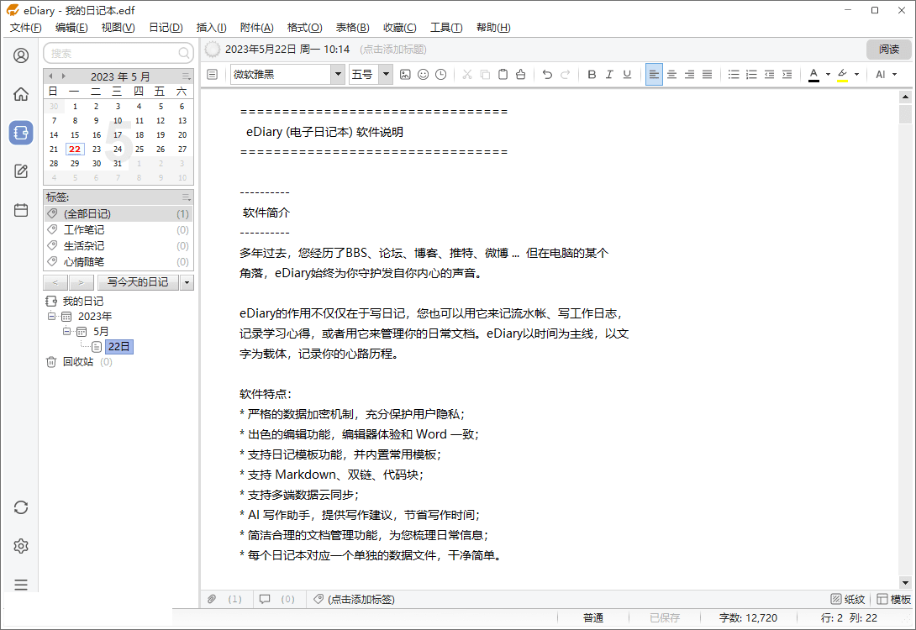
Task: Open the AI assistant dropdown
Action: pos(885,74)
